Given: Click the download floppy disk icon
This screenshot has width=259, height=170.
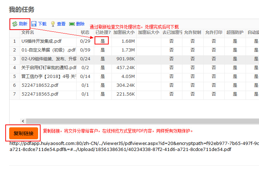Looking at the screenshot, I should point(34,24).
